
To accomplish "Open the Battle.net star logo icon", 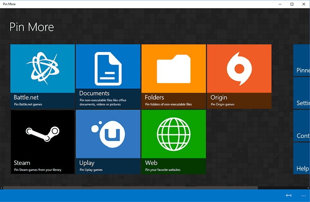I will tap(43, 68).
